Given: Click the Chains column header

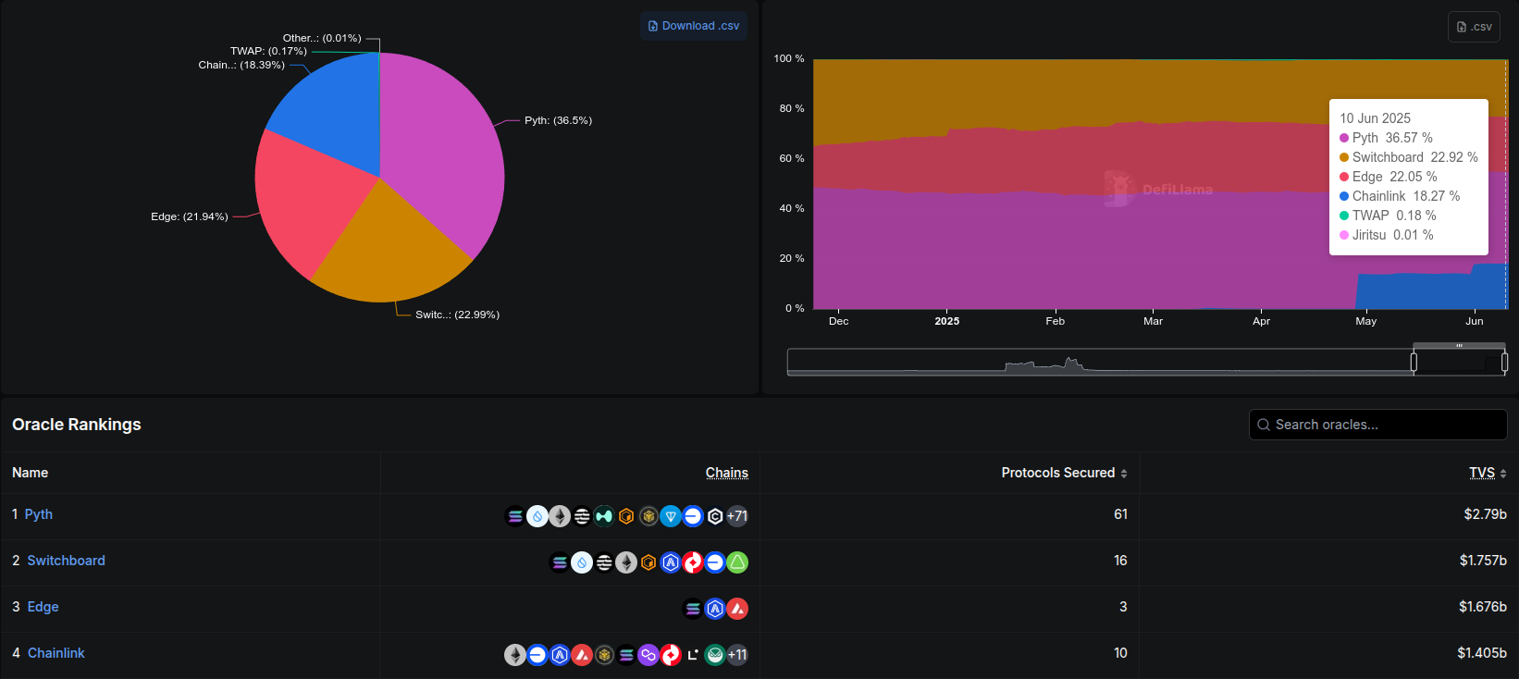Looking at the screenshot, I should point(727,473).
